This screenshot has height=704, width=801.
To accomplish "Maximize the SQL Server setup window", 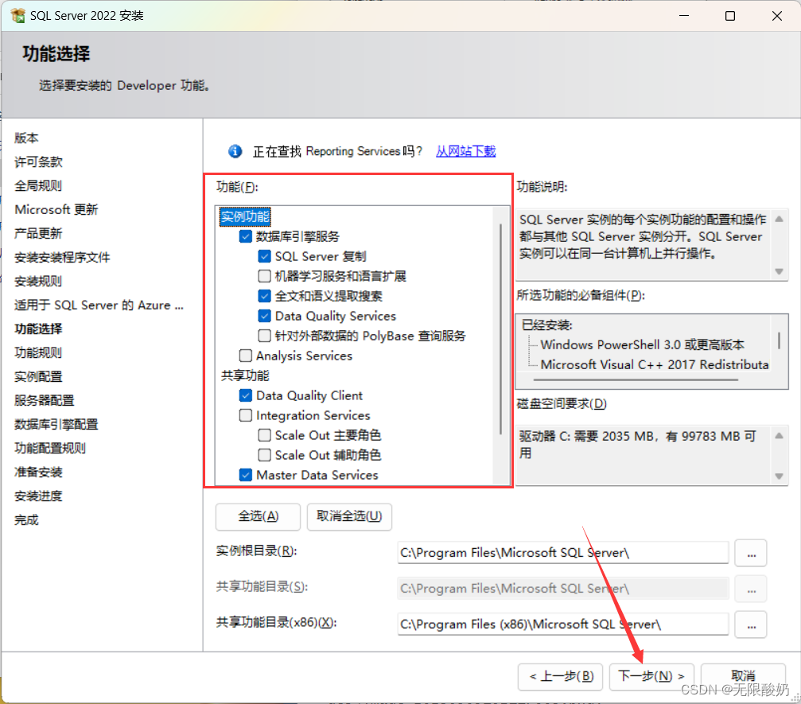I will pos(730,16).
